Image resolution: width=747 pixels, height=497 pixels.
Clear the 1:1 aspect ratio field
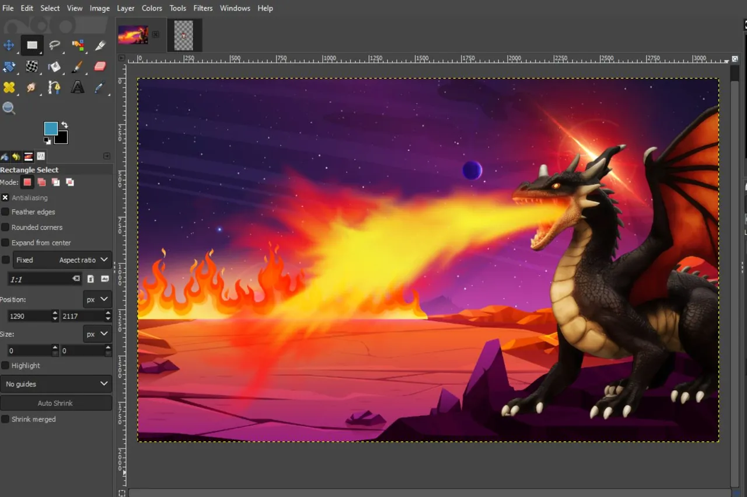pos(76,279)
